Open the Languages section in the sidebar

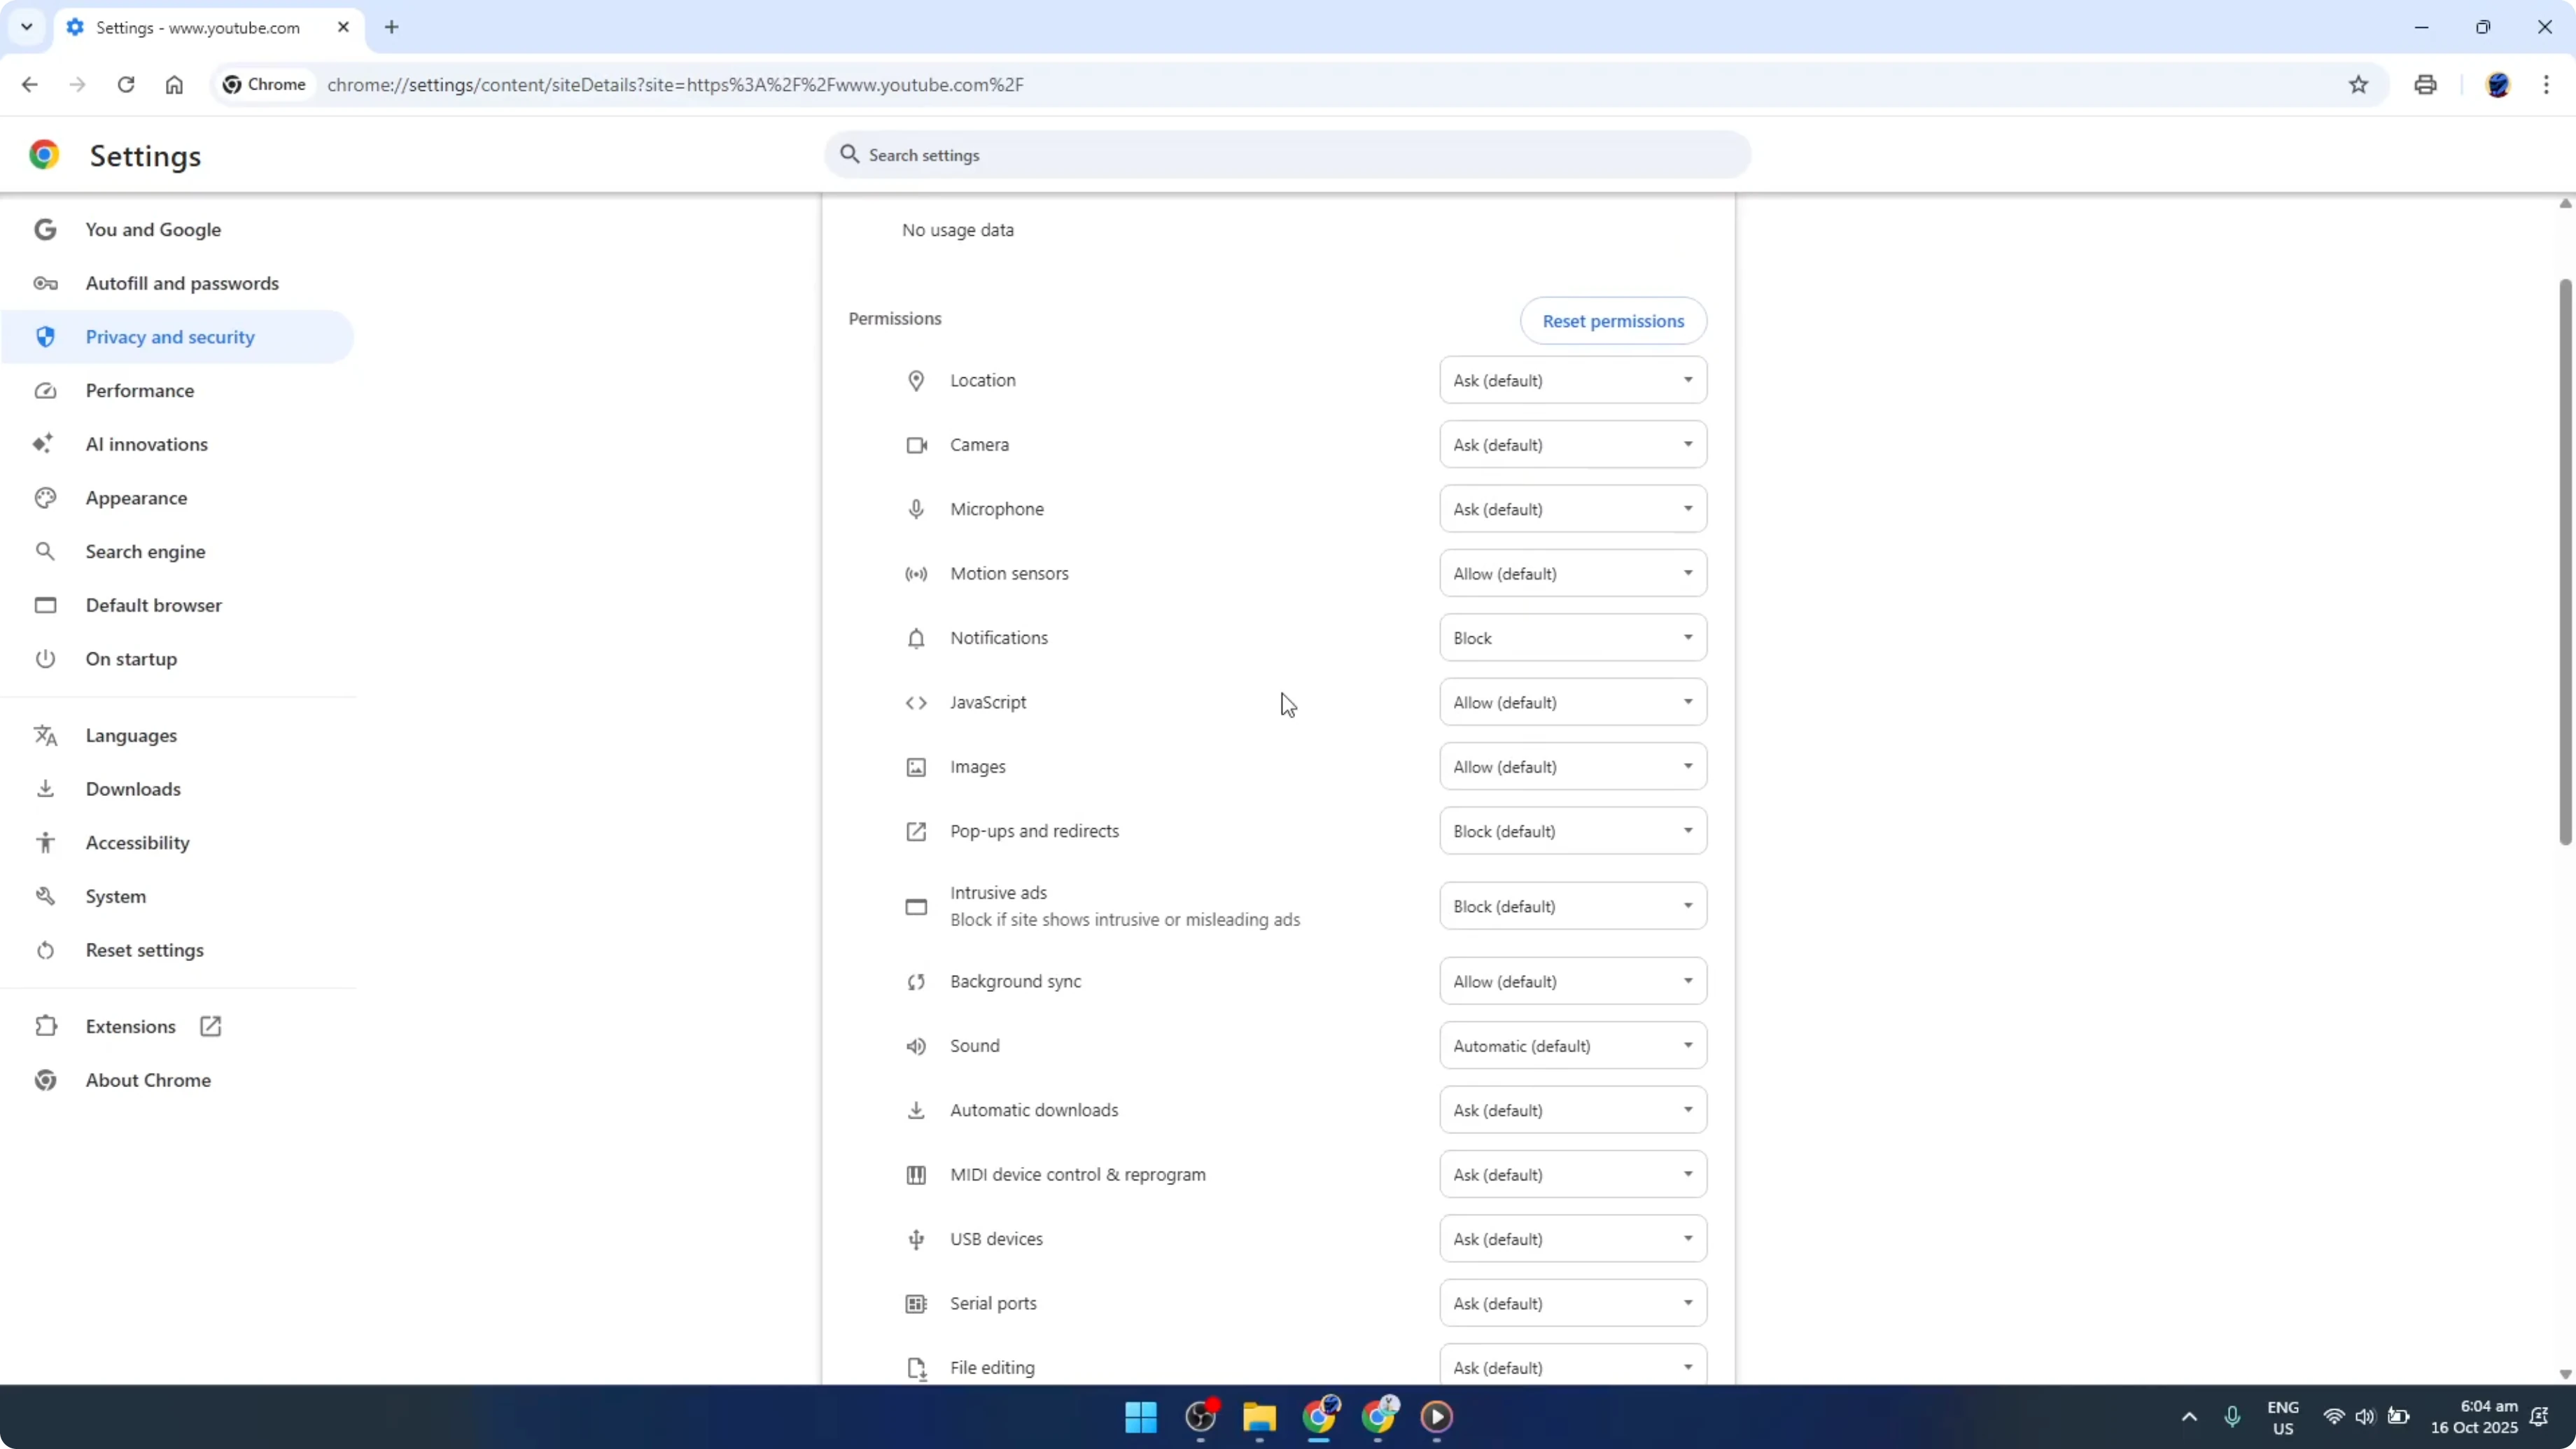(x=131, y=735)
